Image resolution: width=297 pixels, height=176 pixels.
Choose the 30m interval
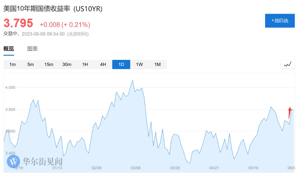pos(67,64)
